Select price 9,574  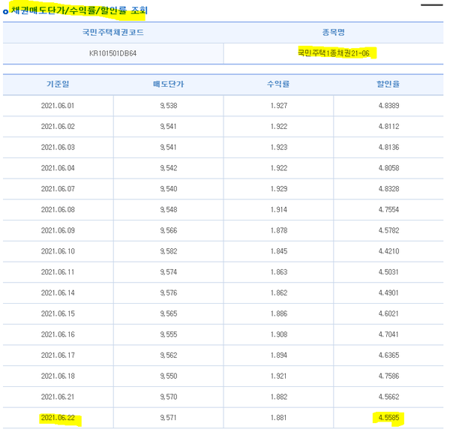click(169, 272)
